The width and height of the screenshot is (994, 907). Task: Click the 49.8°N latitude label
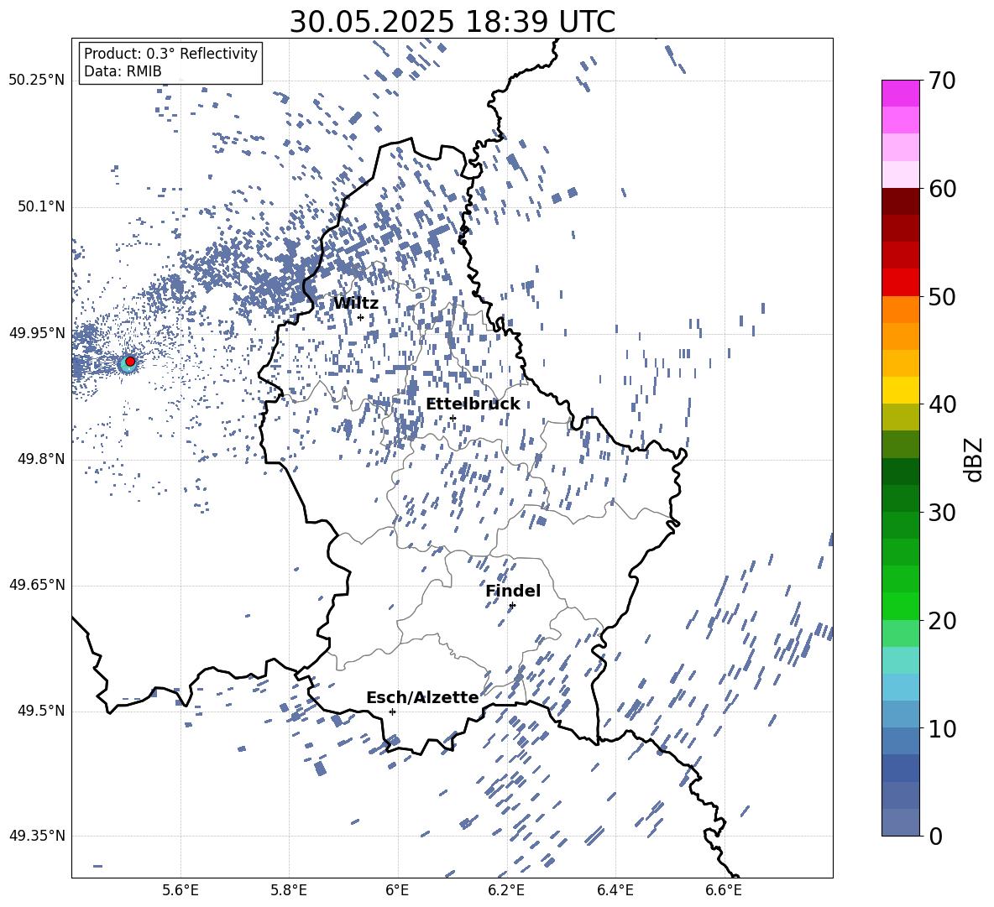point(41,459)
